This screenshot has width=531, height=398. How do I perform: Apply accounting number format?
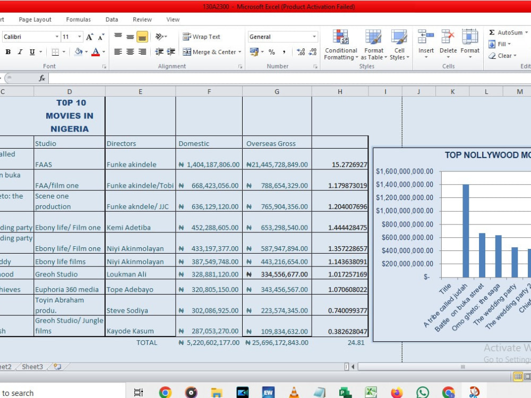(x=254, y=52)
